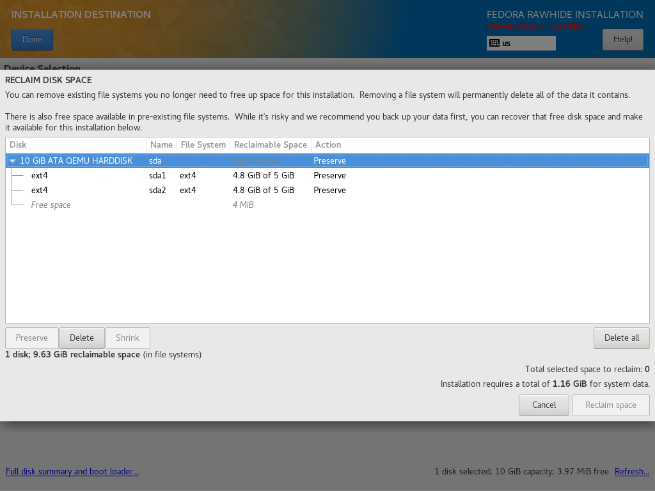Click the File System column header
The width and height of the screenshot is (655, 491).
203,145
